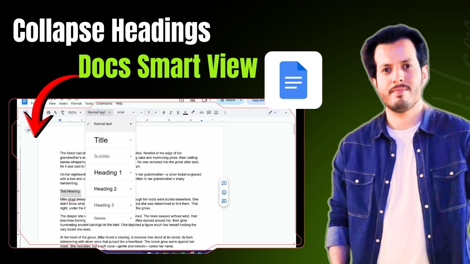
Task: Open the Tools menu
Action: [89, 104]
